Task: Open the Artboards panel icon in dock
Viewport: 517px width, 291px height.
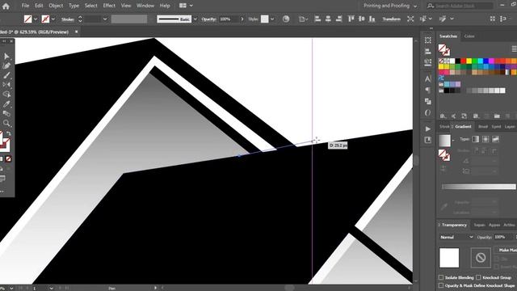Action: pos(427,140)
